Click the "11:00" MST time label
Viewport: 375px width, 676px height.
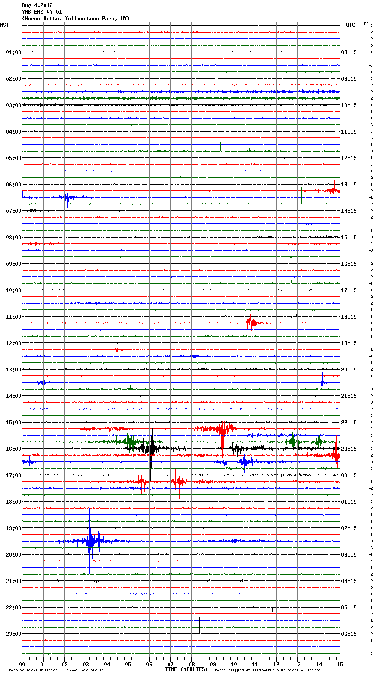[14, 317]
